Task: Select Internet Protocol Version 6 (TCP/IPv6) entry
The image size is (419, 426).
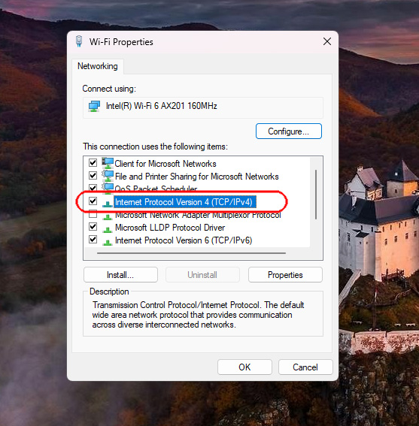Action: tap(184, 240)
